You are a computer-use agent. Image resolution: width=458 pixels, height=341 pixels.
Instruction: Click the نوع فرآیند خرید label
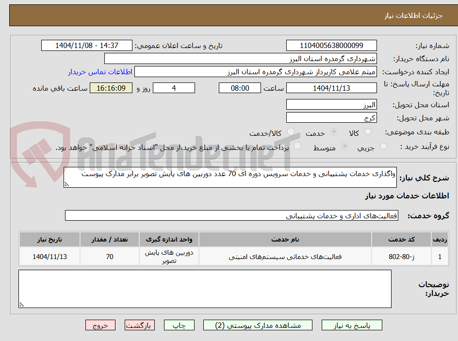425,146
